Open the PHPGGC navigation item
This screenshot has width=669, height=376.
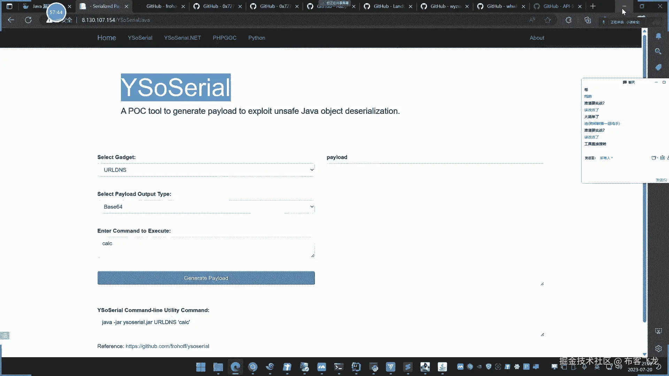(224, 38)
